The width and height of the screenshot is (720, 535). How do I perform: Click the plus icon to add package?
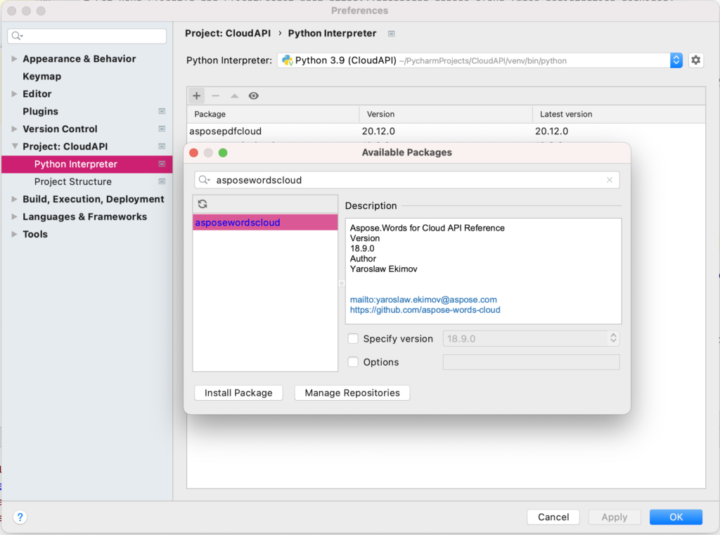tap(197, 96)
